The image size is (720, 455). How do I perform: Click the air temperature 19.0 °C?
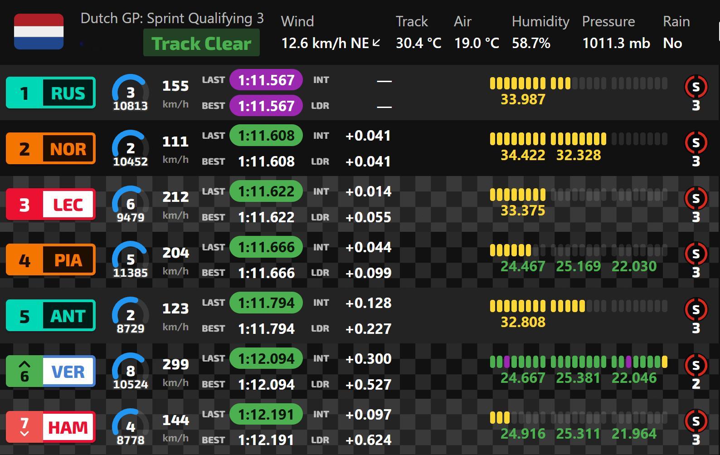pyautogui.click(x=477, y=43)
